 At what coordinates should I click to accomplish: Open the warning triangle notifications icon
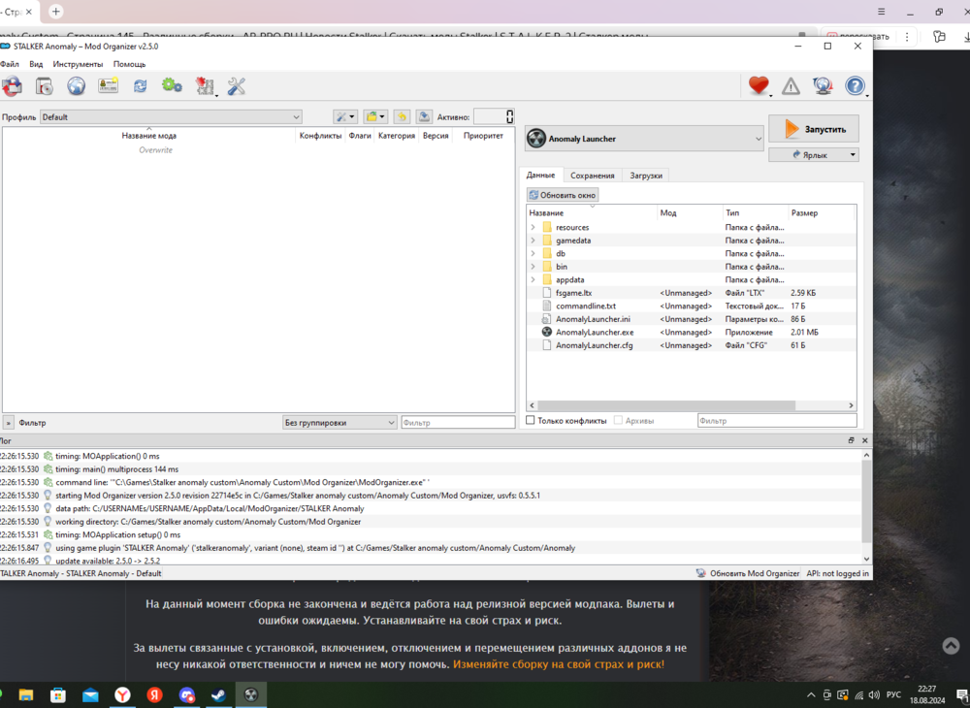pyautogui.click(x=791, y=86)
